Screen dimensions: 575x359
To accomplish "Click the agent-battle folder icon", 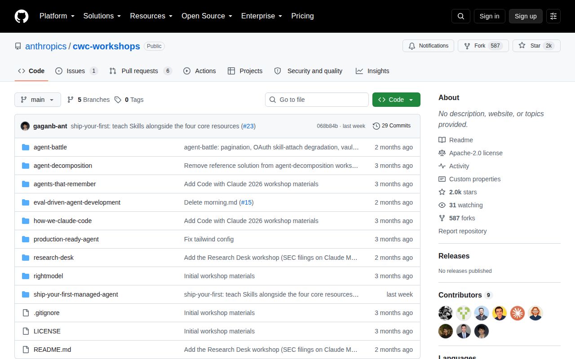I will pyautogui.click(x=26, y=147).
